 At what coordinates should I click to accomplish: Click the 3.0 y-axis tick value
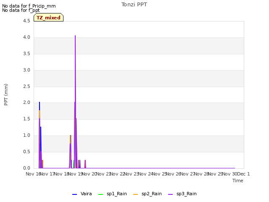click(26, 70)
